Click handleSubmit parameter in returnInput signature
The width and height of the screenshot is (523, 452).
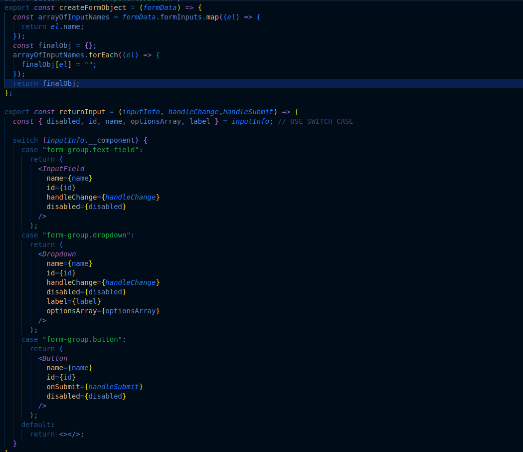point(248,112)
